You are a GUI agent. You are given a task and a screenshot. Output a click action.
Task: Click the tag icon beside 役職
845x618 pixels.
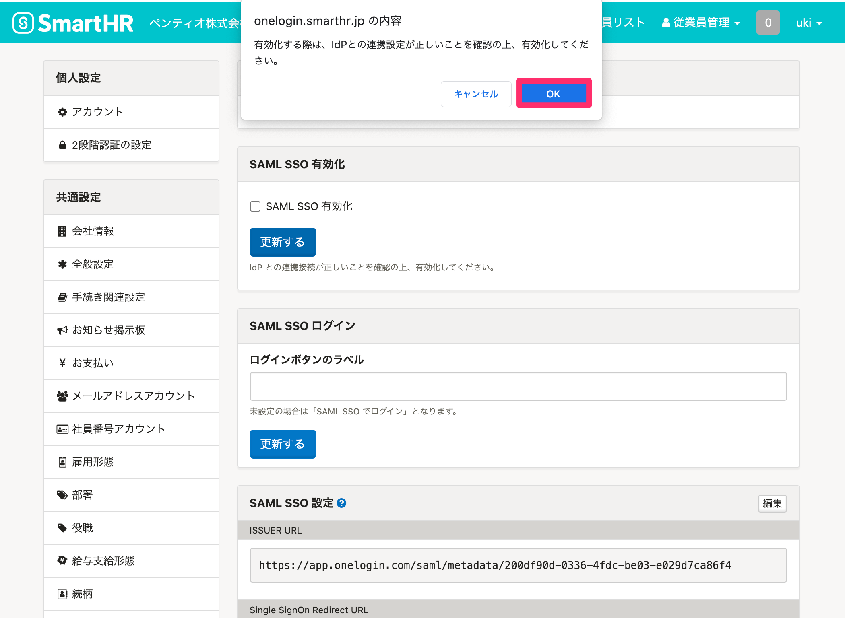pyautogui.click(x=62, y=528)
